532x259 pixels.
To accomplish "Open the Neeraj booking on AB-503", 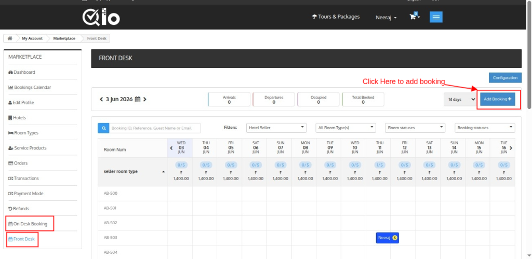I will click(x=387, y=238).
